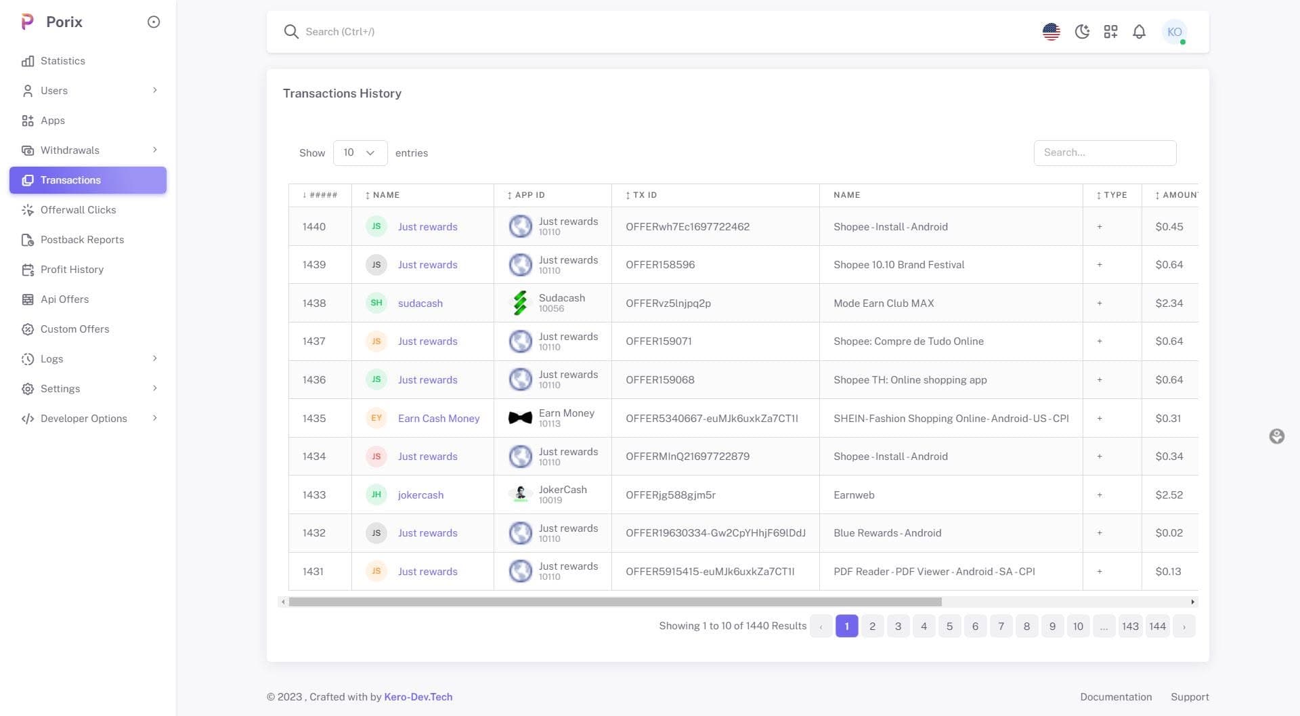Sort by the ##### column header

(x=320, y=195)
